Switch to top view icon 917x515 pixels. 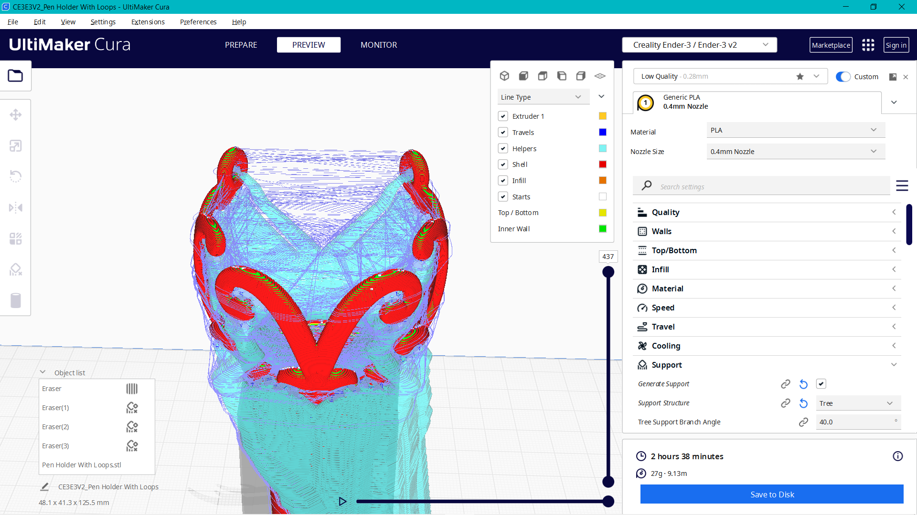(543, 76)
